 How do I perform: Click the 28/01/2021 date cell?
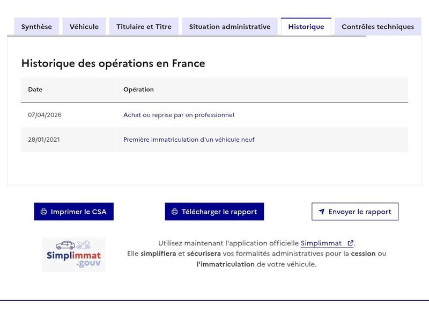coord(44,140)
